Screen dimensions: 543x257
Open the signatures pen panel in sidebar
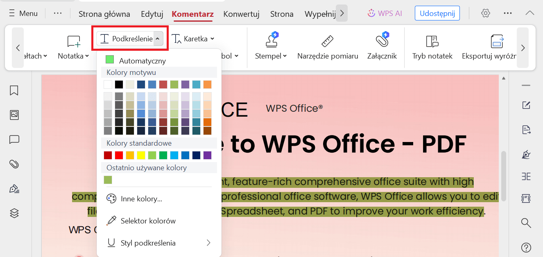tap(14, 189)
